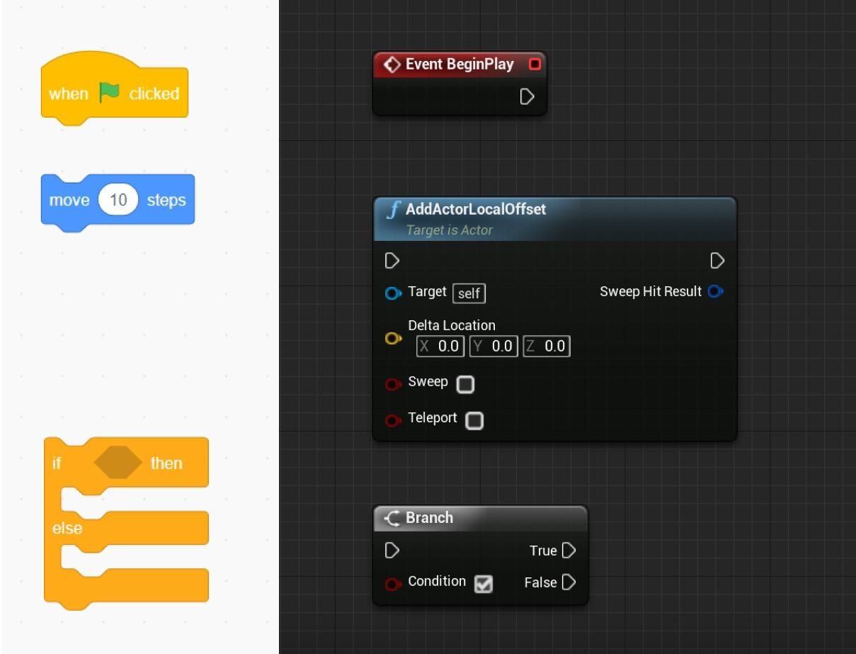Click the yellow Delta Location vector pin
The image size is (856, 654).
click(x=393, y=339)
